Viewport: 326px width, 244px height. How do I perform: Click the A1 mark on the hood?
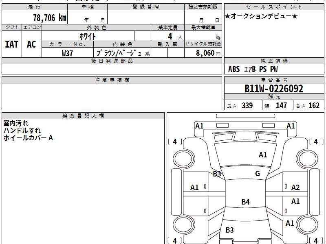263,155
